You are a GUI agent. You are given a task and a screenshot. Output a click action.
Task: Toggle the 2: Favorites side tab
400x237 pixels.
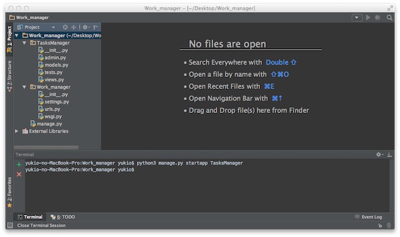(x=10, y=192)
